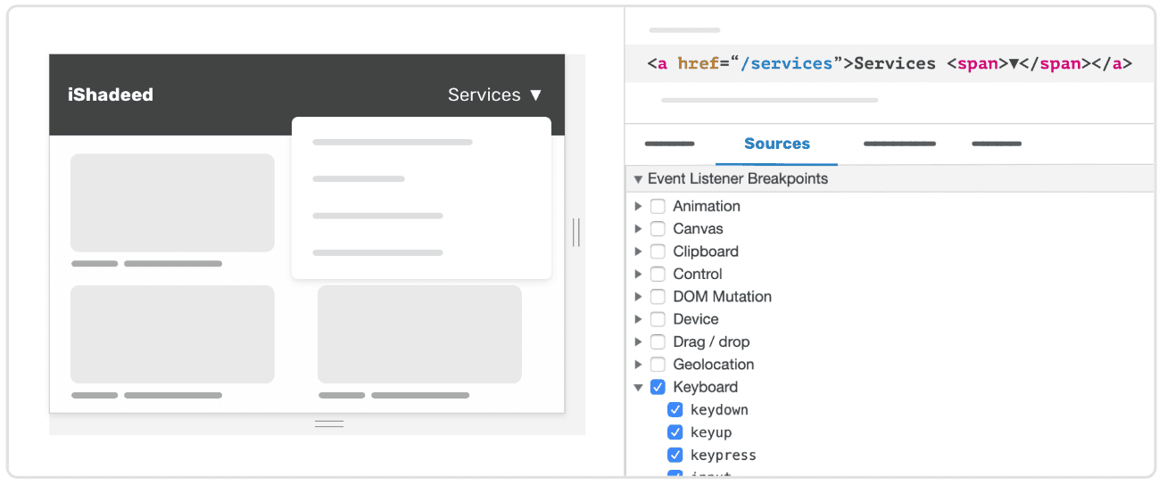The height and width of the screenshot is (485, 1167).
Task: Click the first item in Services dropdown menu
Action: pos(393,143)
